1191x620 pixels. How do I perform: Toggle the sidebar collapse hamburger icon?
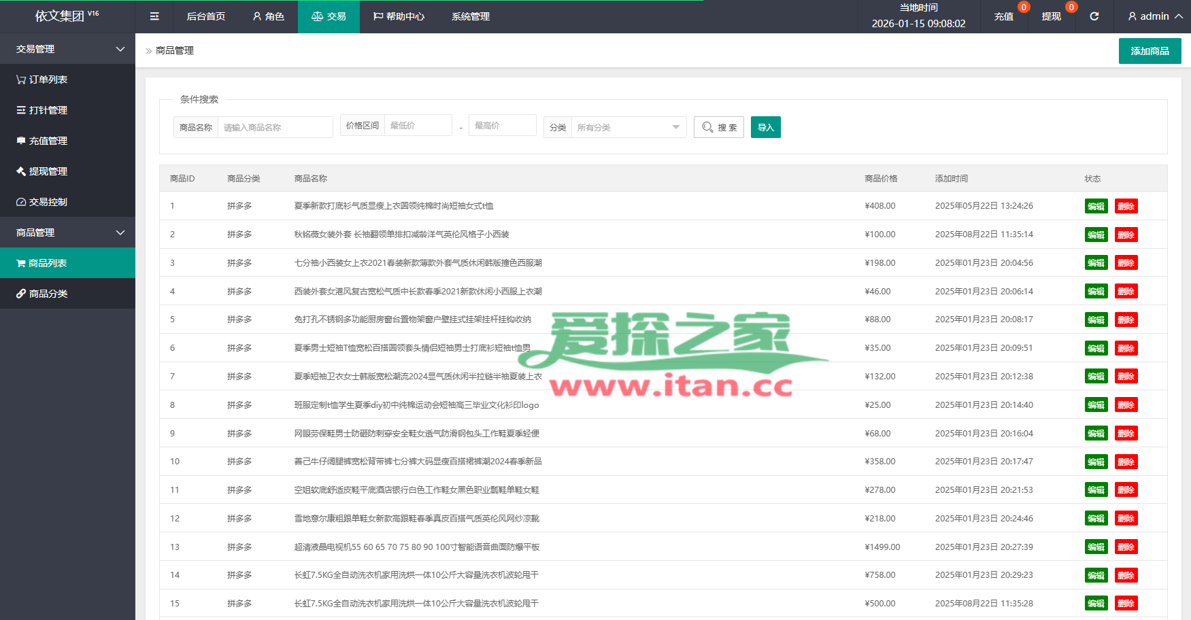154,16
